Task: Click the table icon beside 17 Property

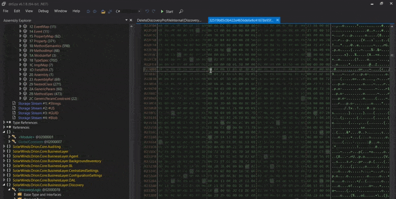Action: [25, 41]
